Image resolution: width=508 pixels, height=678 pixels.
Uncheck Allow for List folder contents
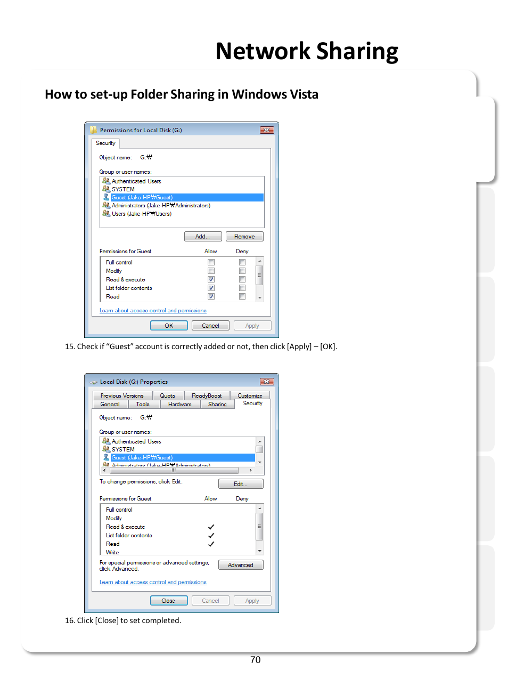211,288
